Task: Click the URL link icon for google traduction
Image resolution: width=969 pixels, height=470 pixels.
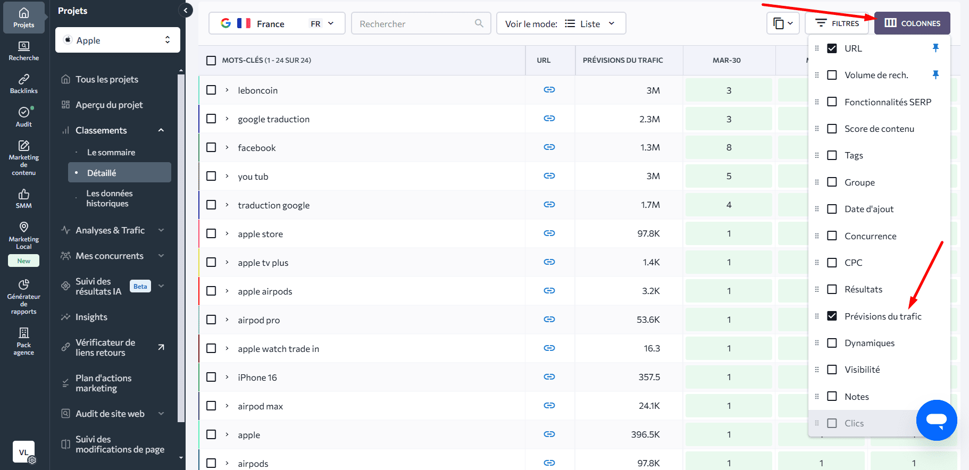Action: 549,119
